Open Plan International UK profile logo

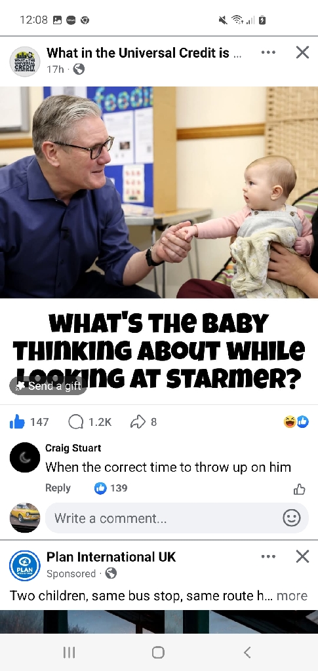point(25,566)
